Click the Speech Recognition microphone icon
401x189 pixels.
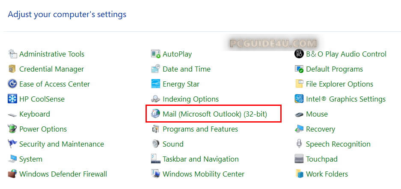click(x=299, y=144)
